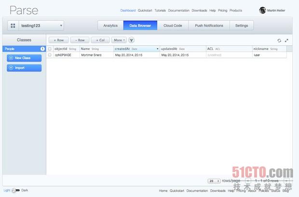Open the apps grid icon
The image size is (299, 197).
[13, 26]
